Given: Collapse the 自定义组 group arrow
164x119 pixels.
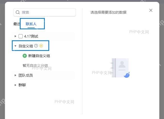Looking at the screenshot, I should pos(15,46).
